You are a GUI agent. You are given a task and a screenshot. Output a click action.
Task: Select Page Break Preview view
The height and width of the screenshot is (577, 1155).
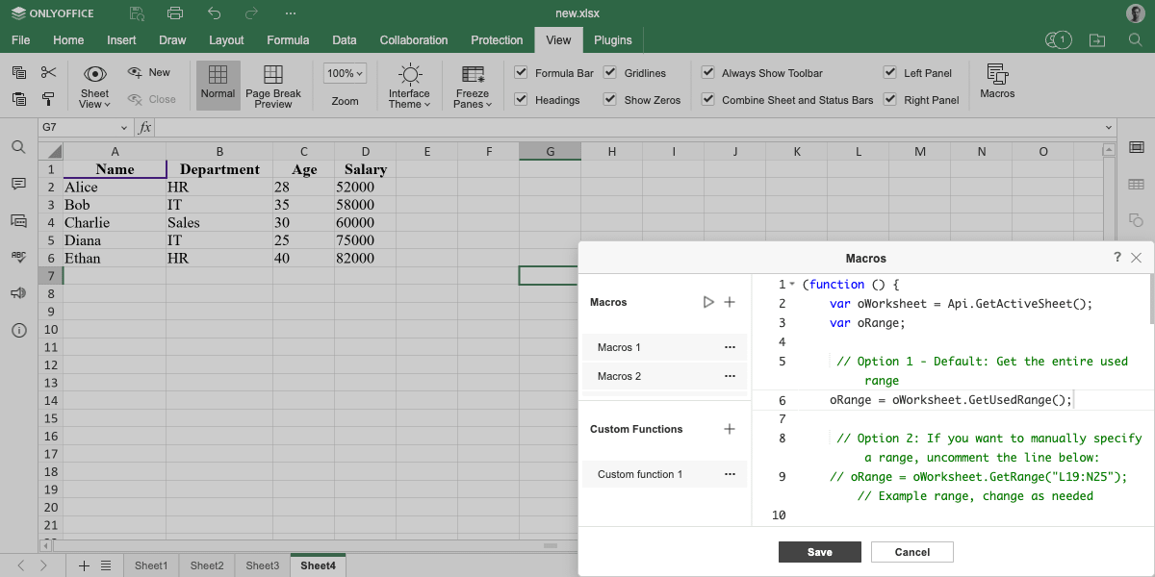point(273,87)
